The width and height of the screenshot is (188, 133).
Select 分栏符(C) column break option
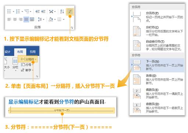157,31
